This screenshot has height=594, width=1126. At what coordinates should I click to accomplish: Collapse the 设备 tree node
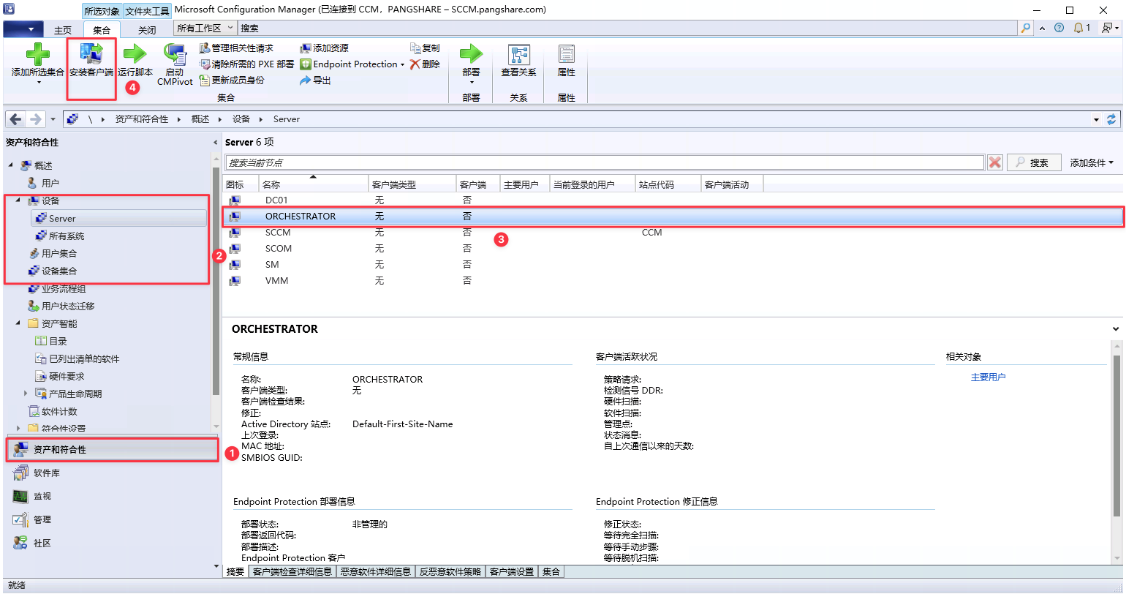click(x=18, y=200)
